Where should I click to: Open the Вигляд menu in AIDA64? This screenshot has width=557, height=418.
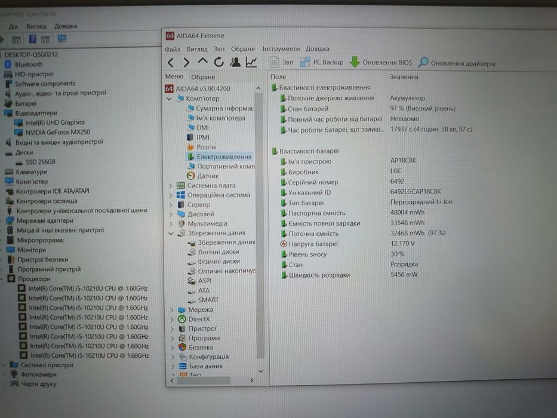tap(197, 49)
